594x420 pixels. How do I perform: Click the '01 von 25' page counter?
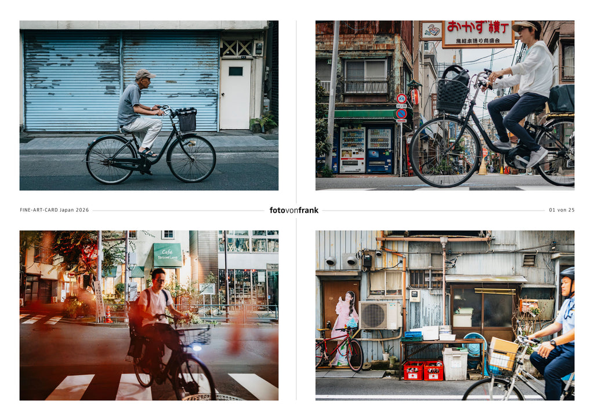click(x=562, y=210)
